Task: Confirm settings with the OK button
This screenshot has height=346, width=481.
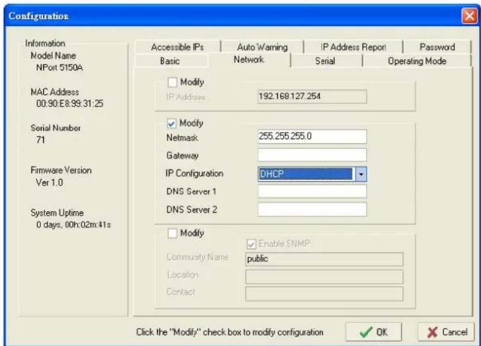Action: tap(373, 332)
